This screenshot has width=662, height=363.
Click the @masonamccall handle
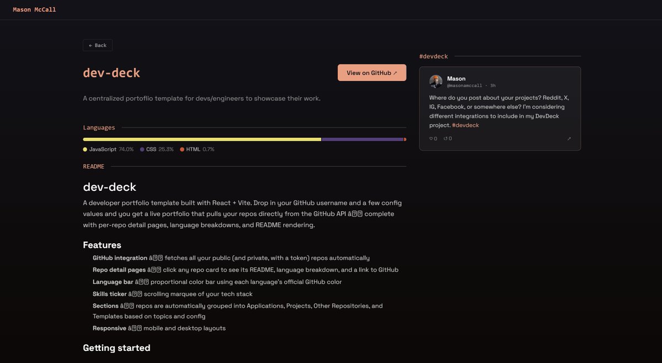[465, 86]
